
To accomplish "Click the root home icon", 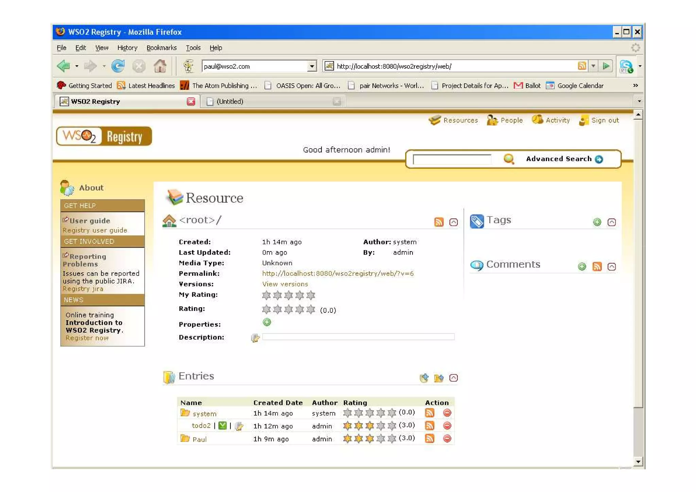I will [x=169, y=221].
